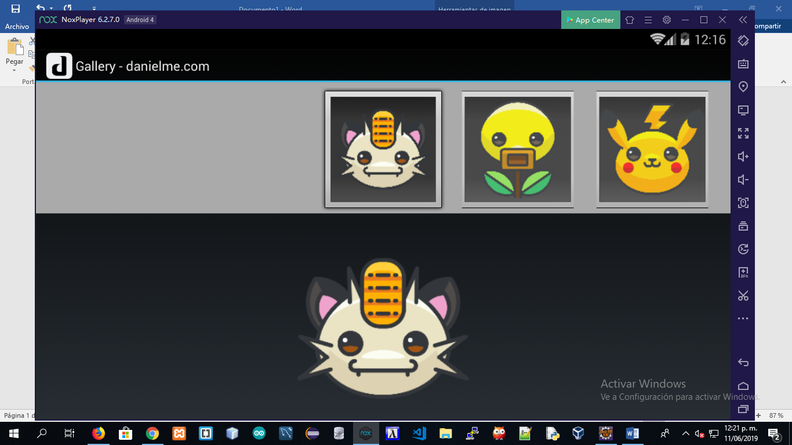Click the Android 4 version badge

pos(140,20)
